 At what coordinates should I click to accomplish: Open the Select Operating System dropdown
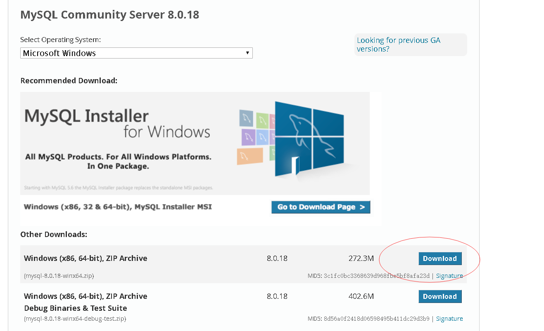136,53
